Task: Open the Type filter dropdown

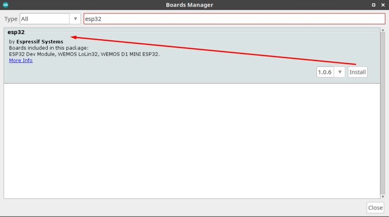Action: [x=50, y=19]
